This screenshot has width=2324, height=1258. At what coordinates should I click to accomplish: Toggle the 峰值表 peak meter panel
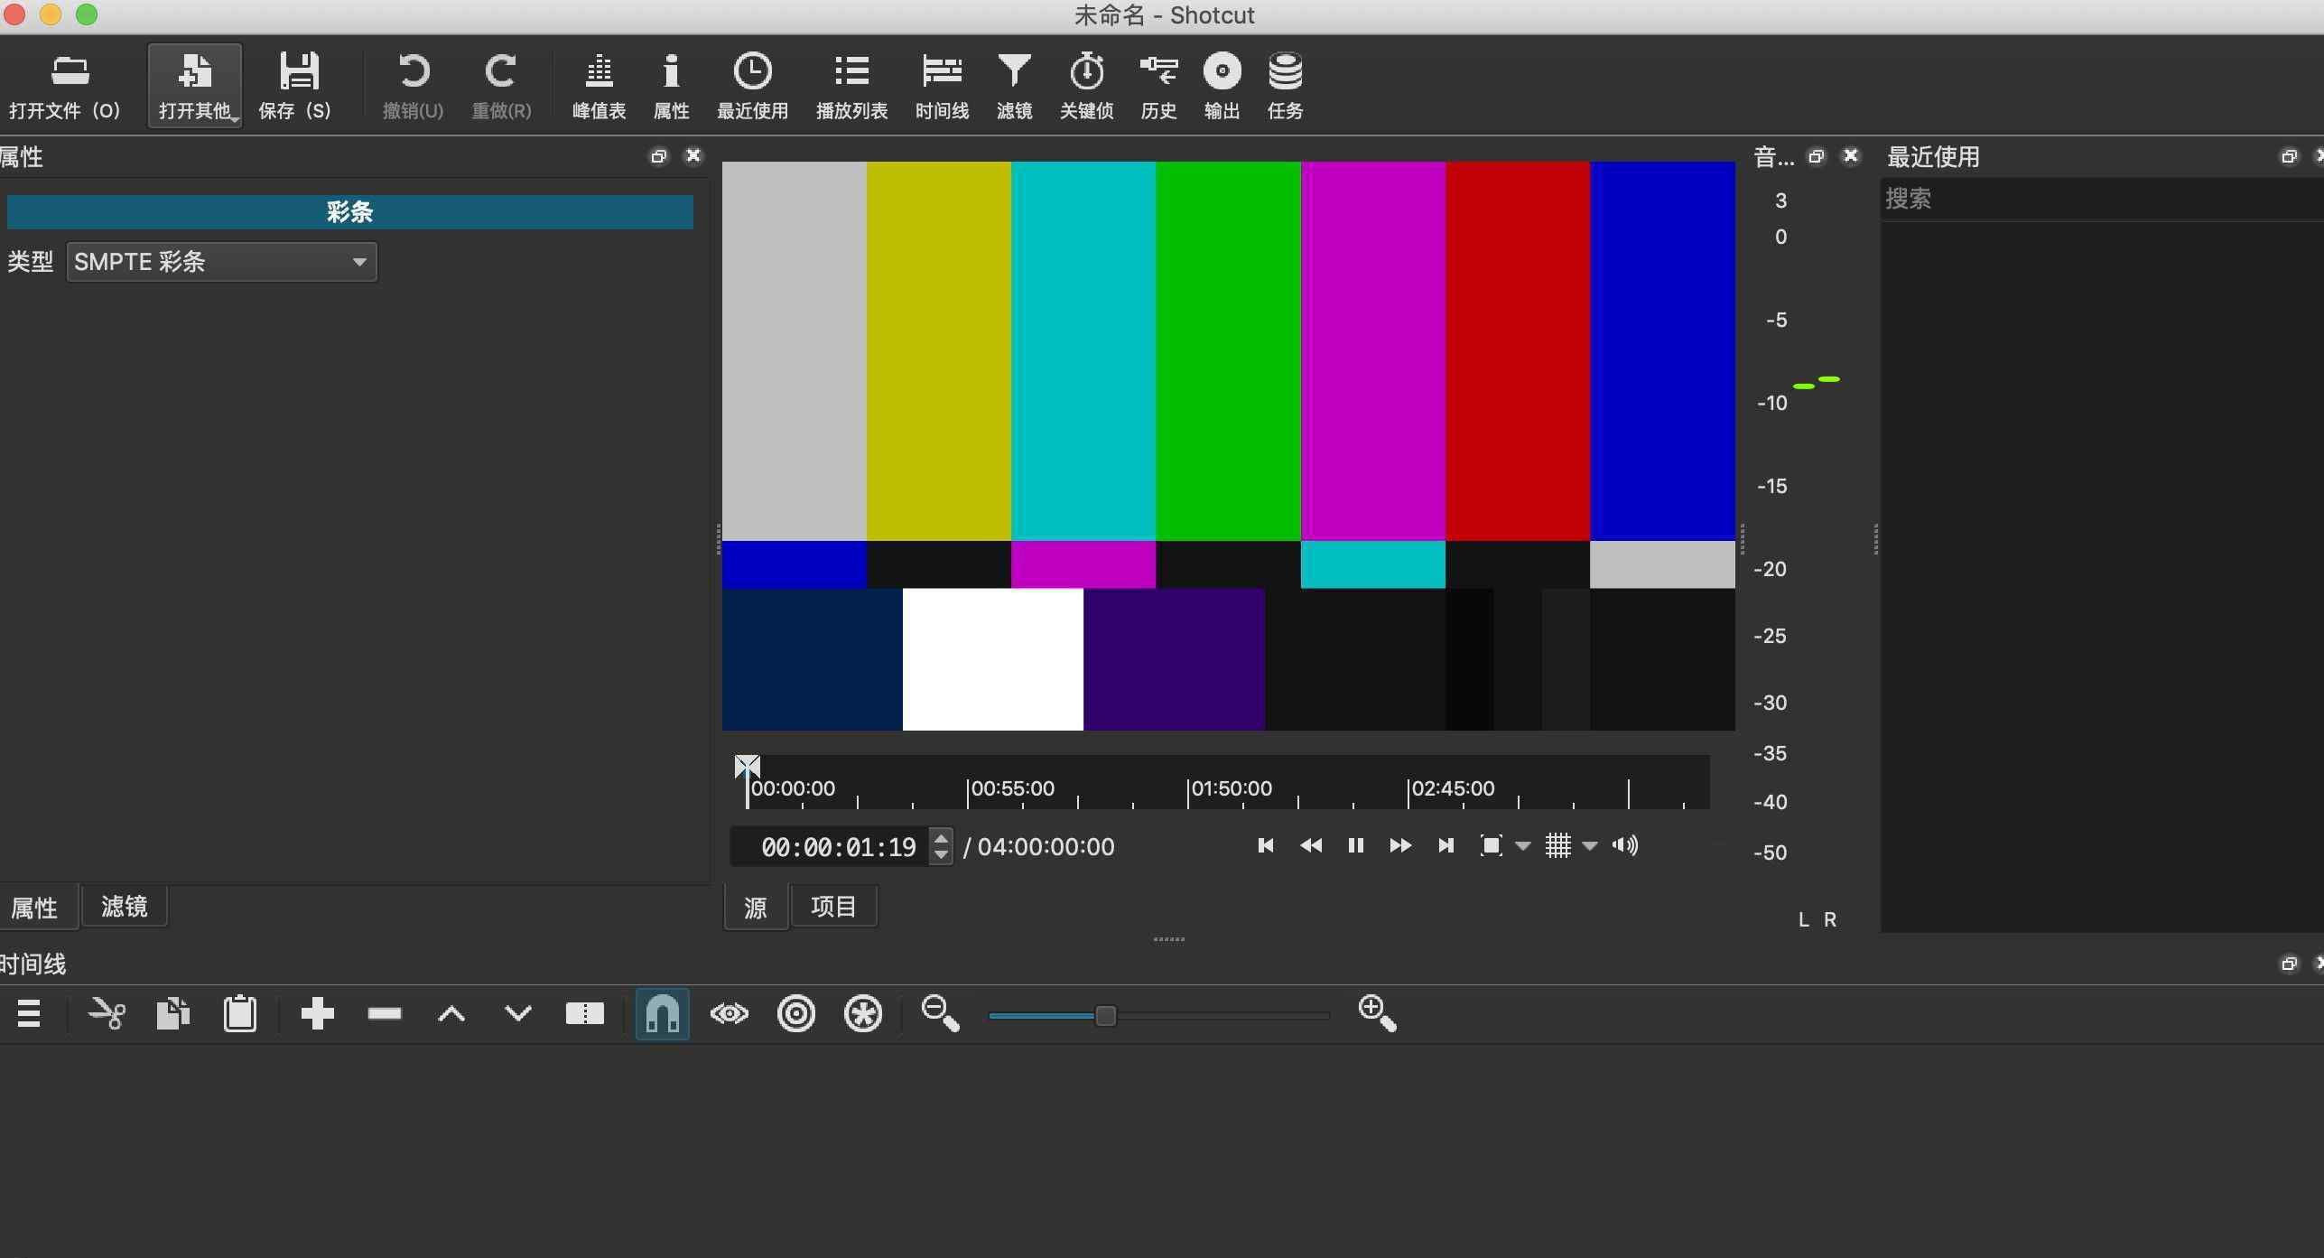(599, 86)
